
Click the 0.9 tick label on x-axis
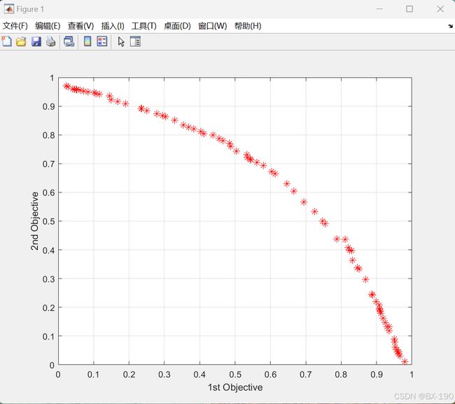(377, 375)
